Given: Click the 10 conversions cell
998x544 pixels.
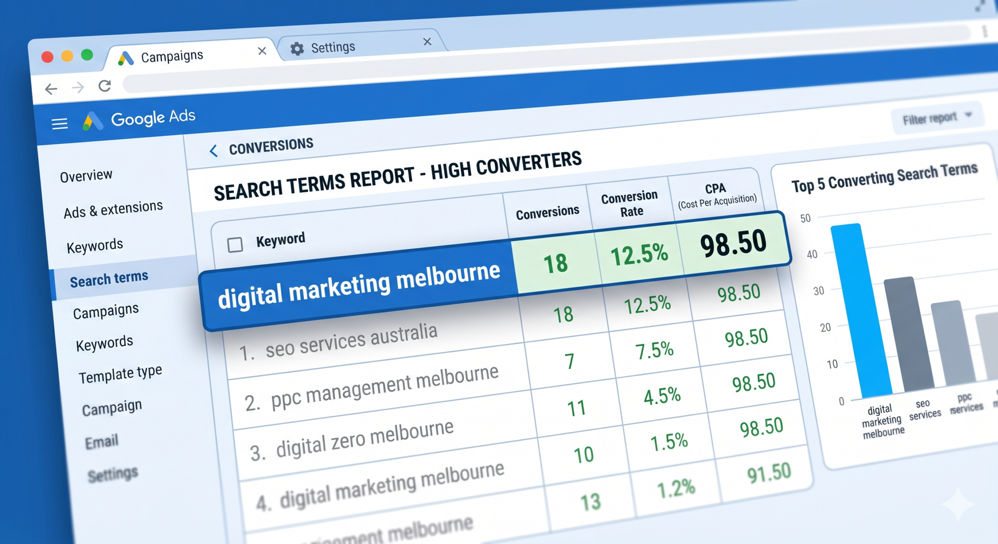Looking at the screenshot, I should point(583,455).
